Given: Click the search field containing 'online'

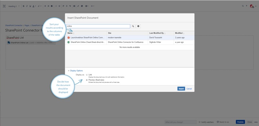Looking at the screenshot, I should (x=98, y=26).
